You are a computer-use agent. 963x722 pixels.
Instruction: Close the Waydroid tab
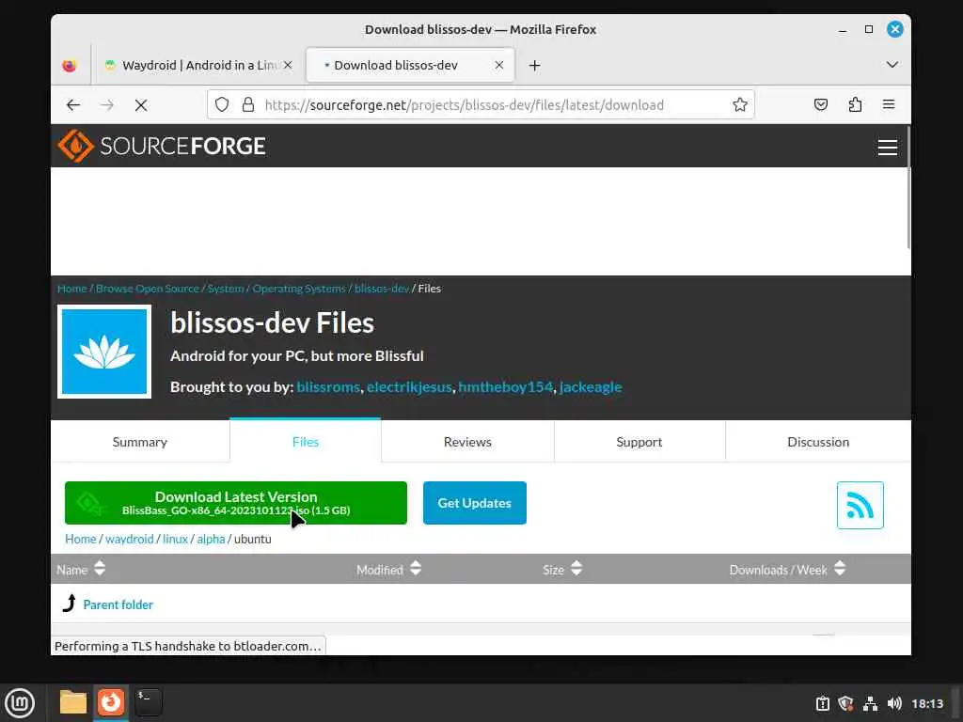click(x=288, y=65)
